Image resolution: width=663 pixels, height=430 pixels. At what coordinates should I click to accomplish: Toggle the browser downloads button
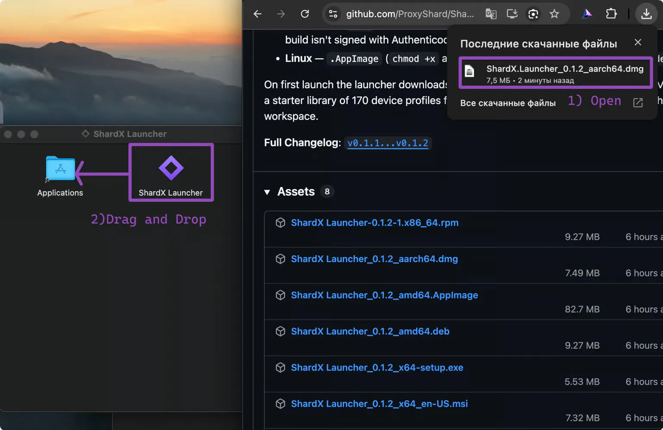tap(646, 14)
